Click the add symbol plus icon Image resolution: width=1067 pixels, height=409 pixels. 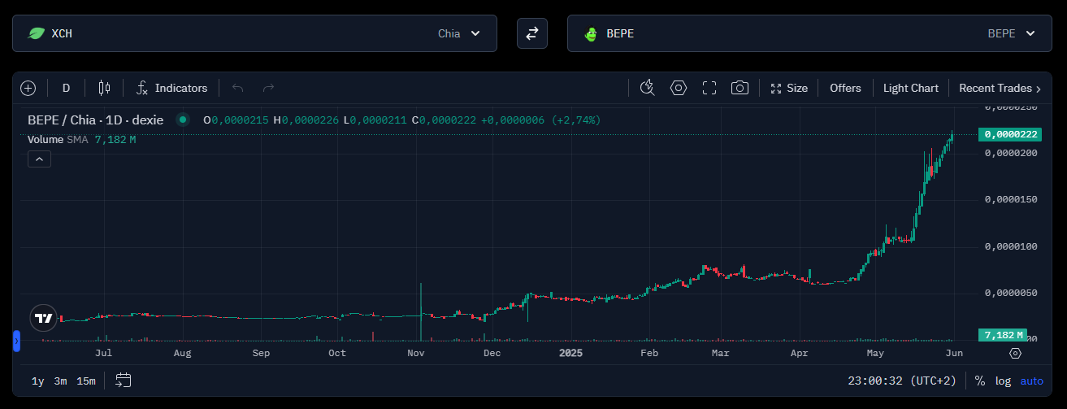pos(28,88)
